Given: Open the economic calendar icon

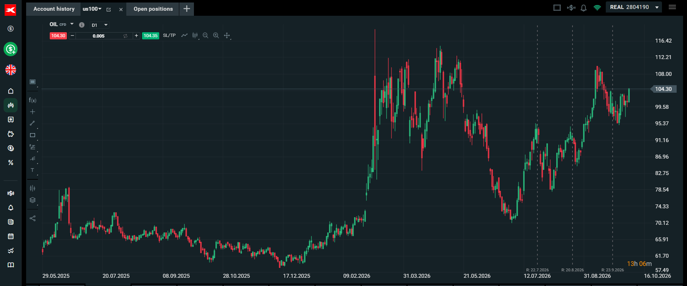Looking at the screenshot, I should pos(11,236).
